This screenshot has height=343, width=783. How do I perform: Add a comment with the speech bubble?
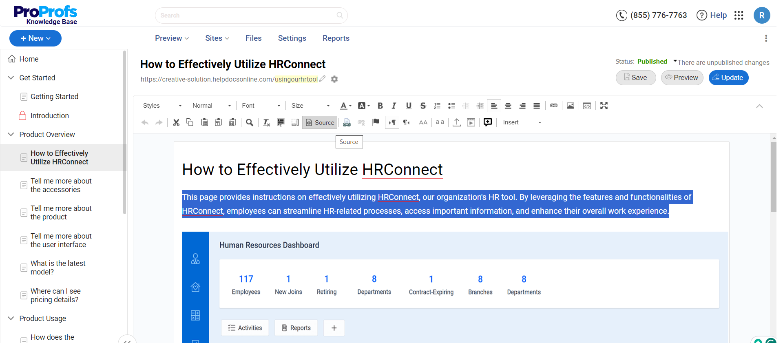(x=488, y=122)
